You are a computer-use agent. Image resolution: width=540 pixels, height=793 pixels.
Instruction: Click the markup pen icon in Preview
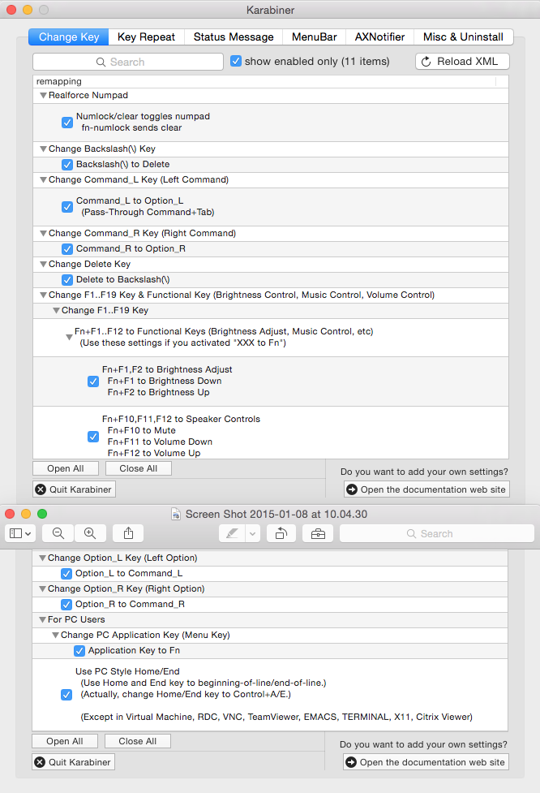(x=232, y=533)
